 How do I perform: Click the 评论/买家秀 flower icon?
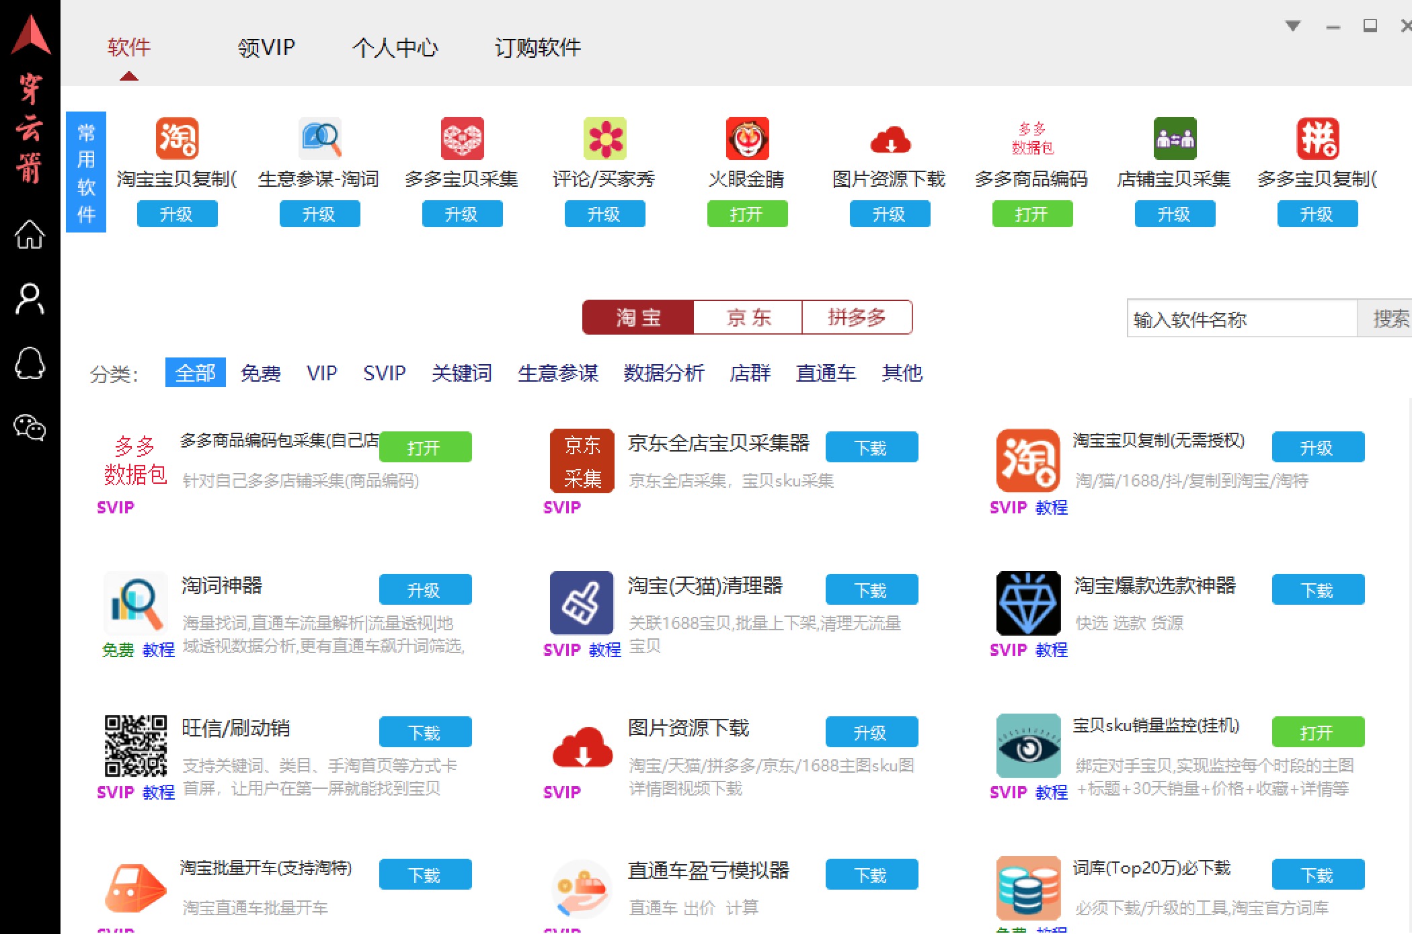click(605, 138)
